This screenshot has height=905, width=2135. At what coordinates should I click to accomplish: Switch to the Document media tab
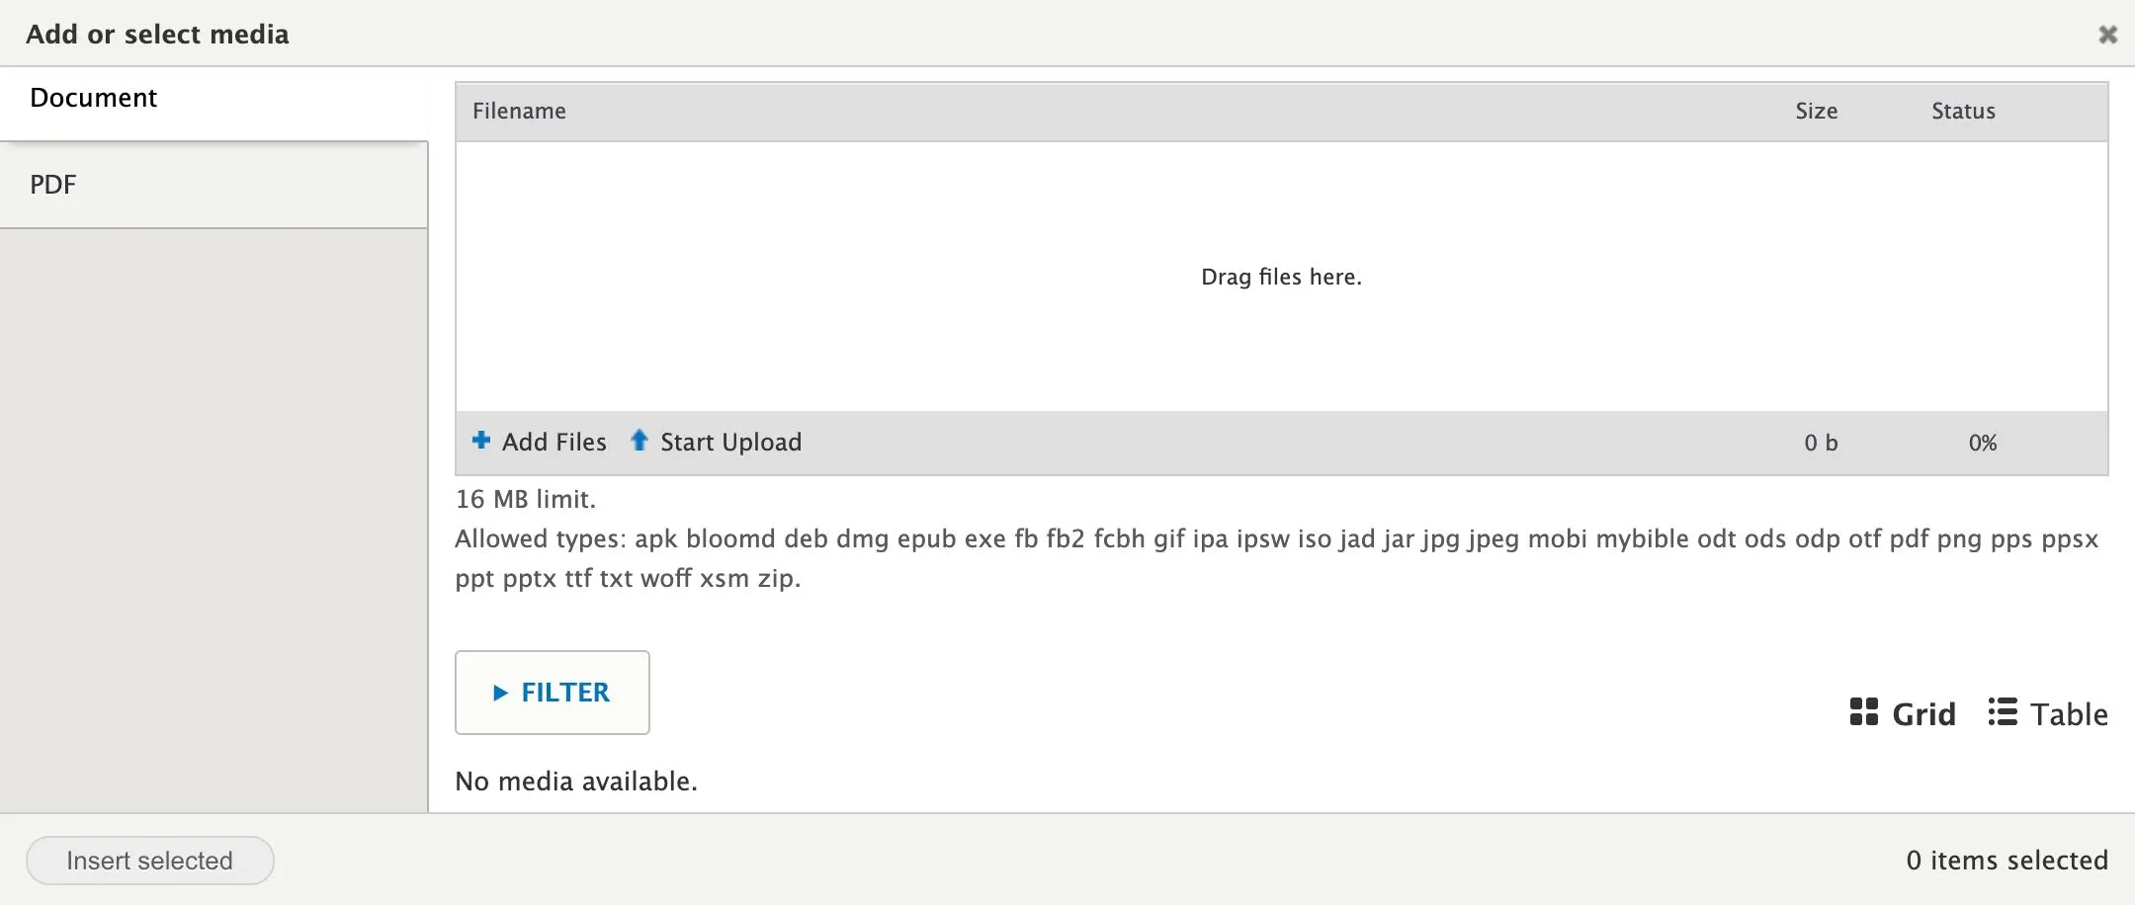pos(94,98)
